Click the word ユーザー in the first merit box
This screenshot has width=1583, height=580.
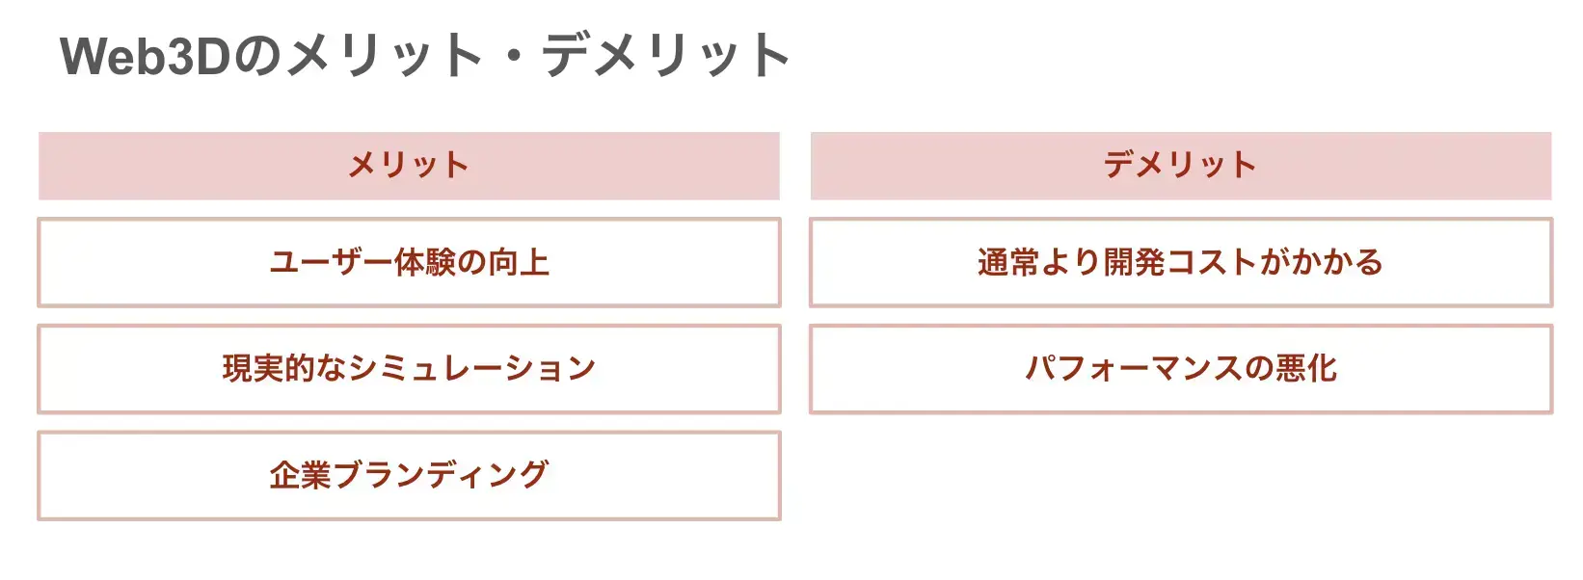pos(331,262)
